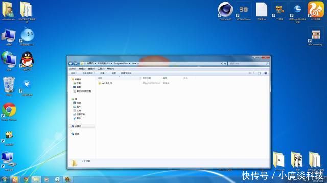This screenshot has height=183, width=327.
Task: Click the 新建文件夹 toolbar button
Action: [126, 73]
